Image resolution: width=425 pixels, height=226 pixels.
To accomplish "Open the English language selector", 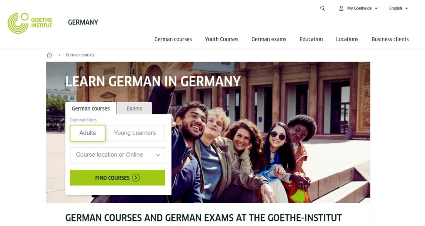I will pyautogui.click(x=398, y=8).
